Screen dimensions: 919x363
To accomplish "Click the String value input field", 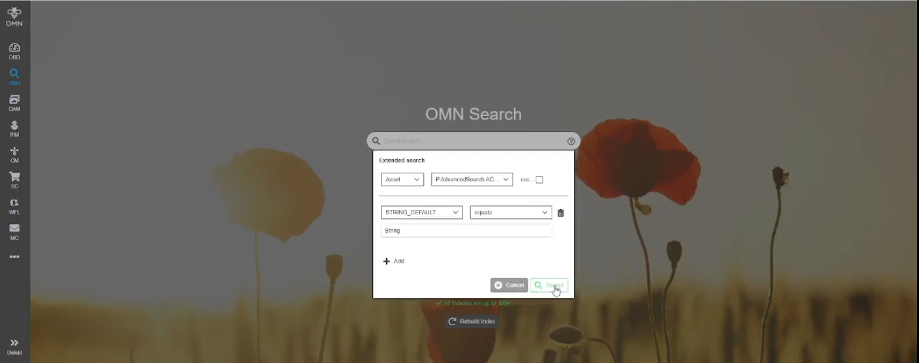I will point(466,231).
